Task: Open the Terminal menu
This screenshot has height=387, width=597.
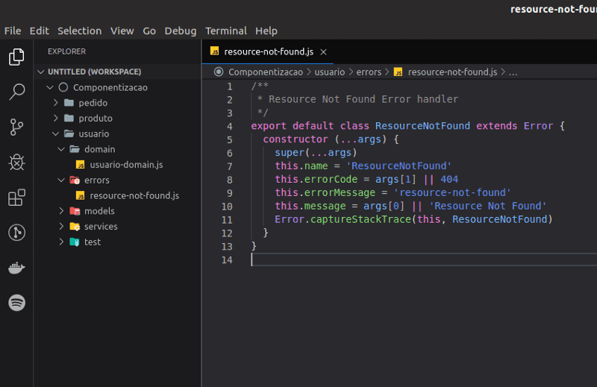Action: pos(226,31)
